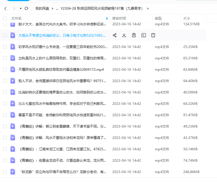Select checkbox for 暴富不是不可能 file
Viewport: 217px width, 183px height.
pos(5,115)
